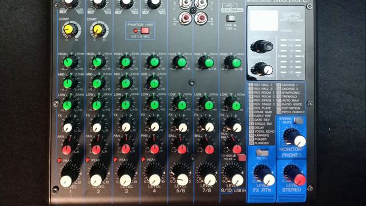Tap the SPX effect number display

coord(264,21)
